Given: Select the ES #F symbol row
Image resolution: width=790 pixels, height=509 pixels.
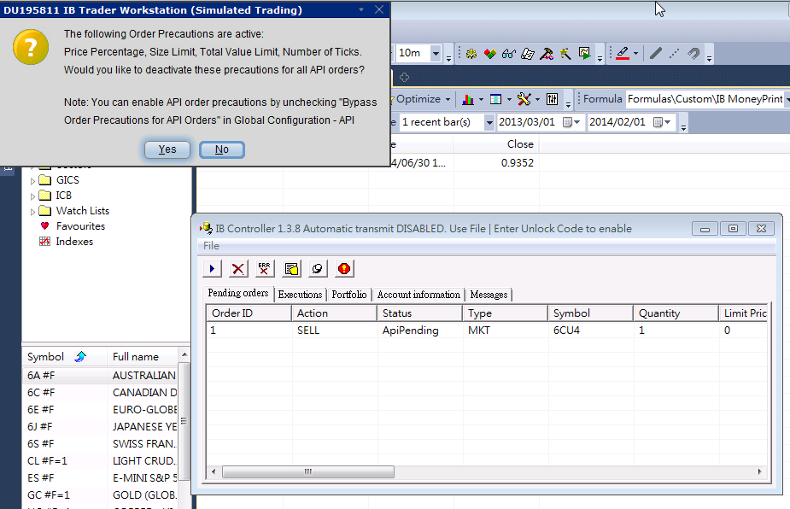Looking at the screenshot, I should [x=102, y=477].
